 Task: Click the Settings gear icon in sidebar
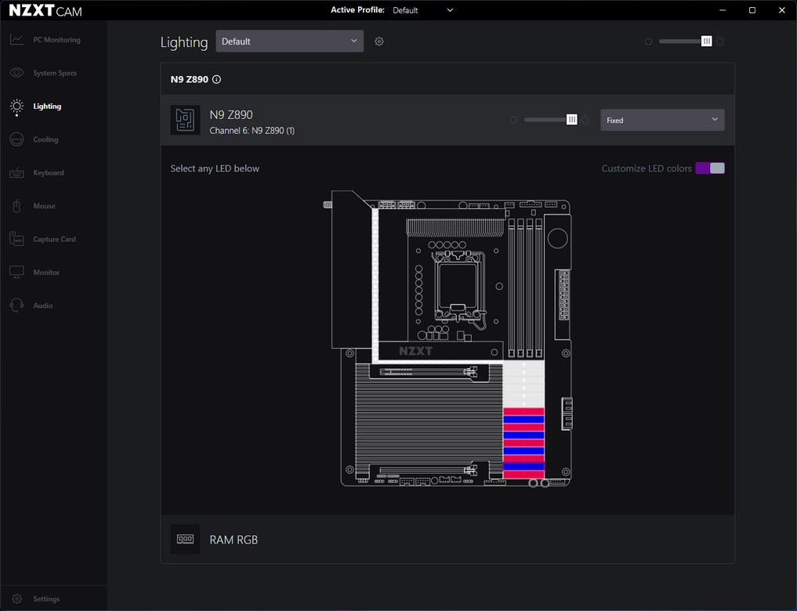[x=16, y=598]
